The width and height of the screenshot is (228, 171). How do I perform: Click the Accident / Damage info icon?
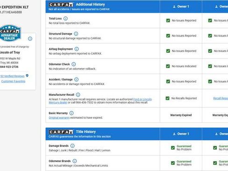coord(76,79)
